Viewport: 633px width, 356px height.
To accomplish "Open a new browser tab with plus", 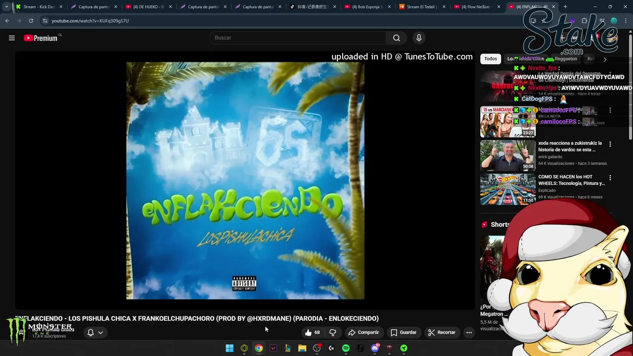I will pos(565,7).
